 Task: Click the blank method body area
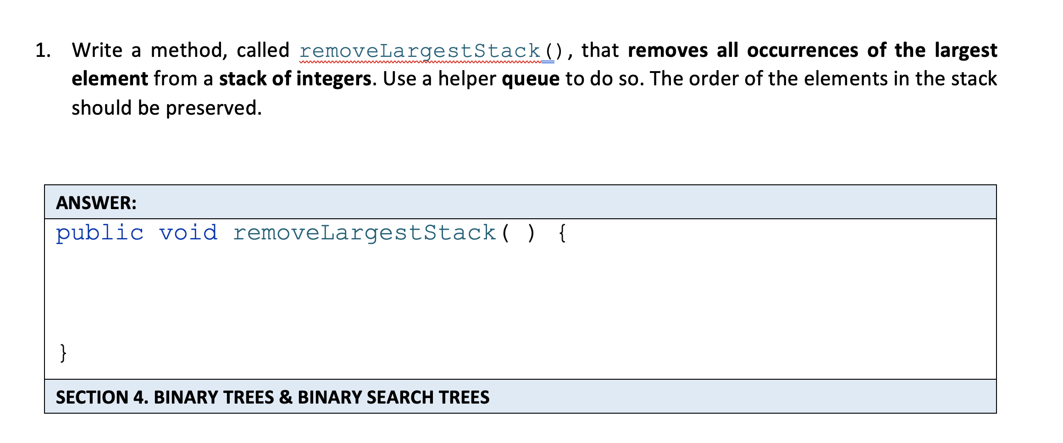tap(520, 293)
